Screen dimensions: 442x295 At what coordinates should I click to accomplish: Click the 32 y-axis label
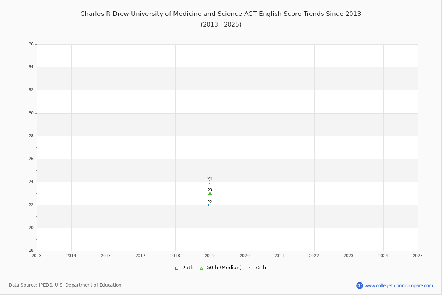point(31,90)
